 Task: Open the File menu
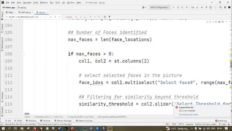[8, 3]
